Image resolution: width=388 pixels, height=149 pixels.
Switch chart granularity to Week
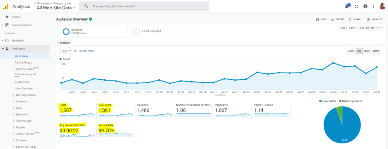click(x=367, y=51)
